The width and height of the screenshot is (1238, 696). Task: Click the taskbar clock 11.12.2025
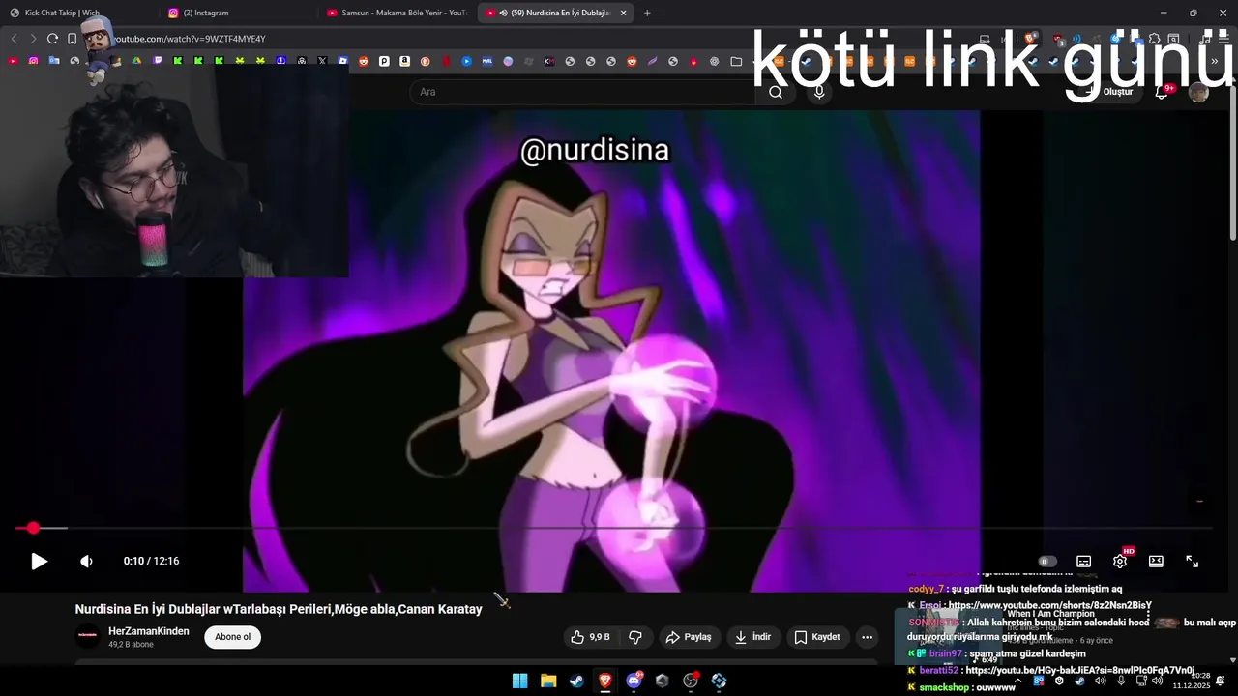click(x=1192, y=681)
